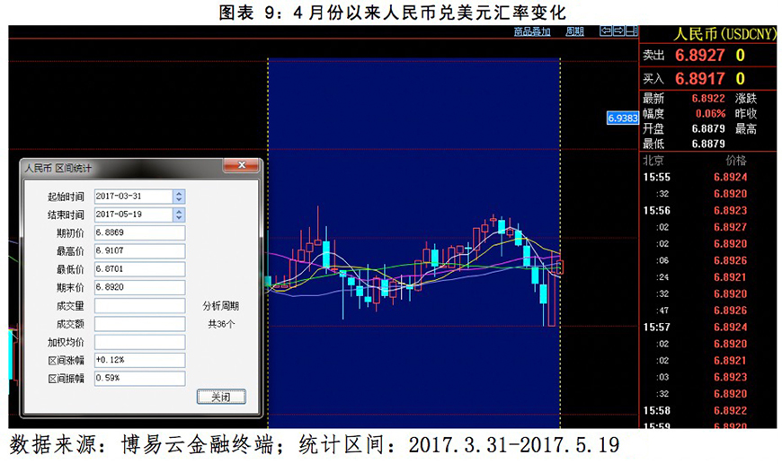Open the 结束时间 date spinner
The width and height of the screenshot is (782, 464).
179,214
